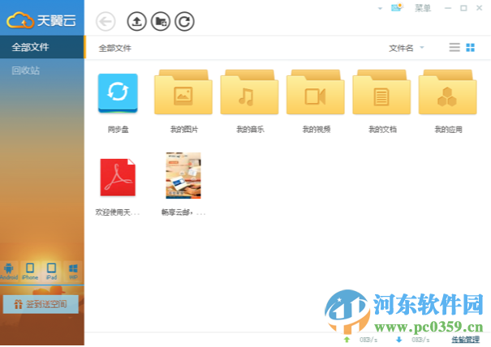Open the 同步盘 sync disk icon
The width and height of the screenshot is (491, 347).
point(118,92)
